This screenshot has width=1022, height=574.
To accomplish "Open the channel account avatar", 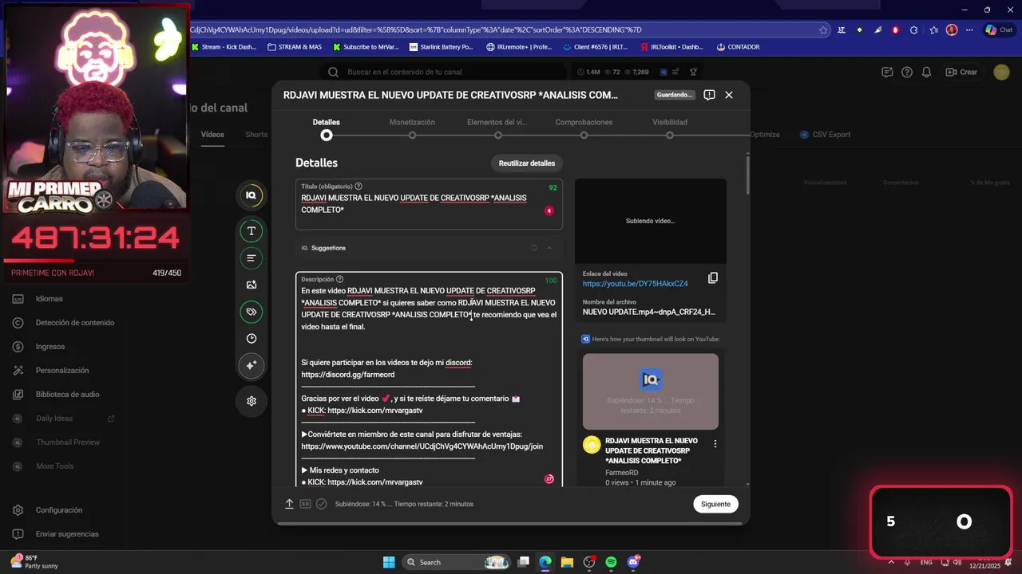I will point(1001,72).
